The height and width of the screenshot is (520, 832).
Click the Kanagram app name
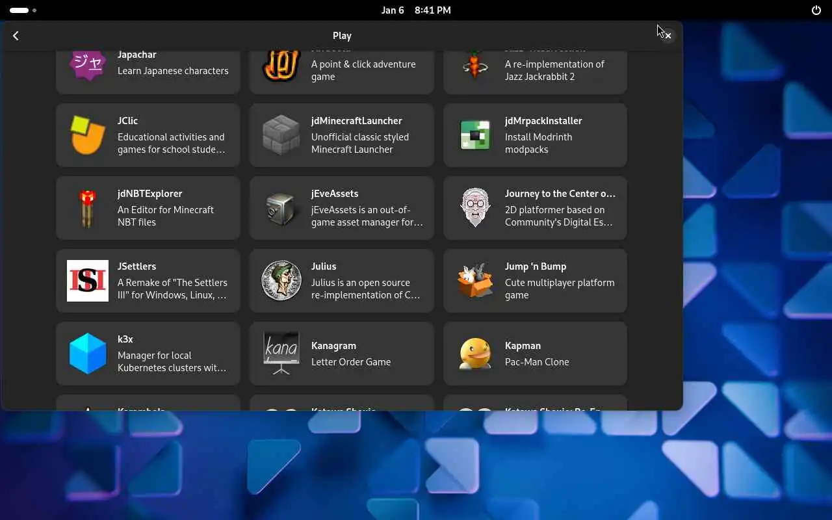(x=333, y=346)
